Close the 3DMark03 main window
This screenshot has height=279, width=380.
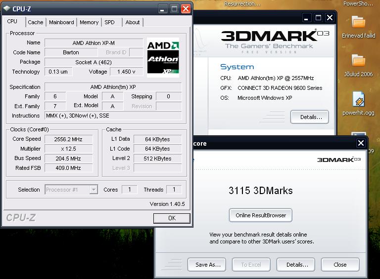tap(330, 18)
